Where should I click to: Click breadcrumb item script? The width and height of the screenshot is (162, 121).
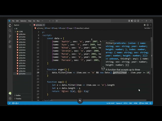pyautogui.click(x=62, y=28)
